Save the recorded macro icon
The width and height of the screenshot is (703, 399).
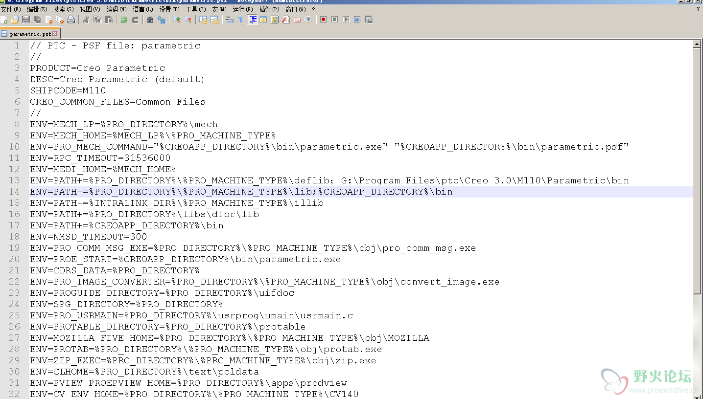coord(369,20)
